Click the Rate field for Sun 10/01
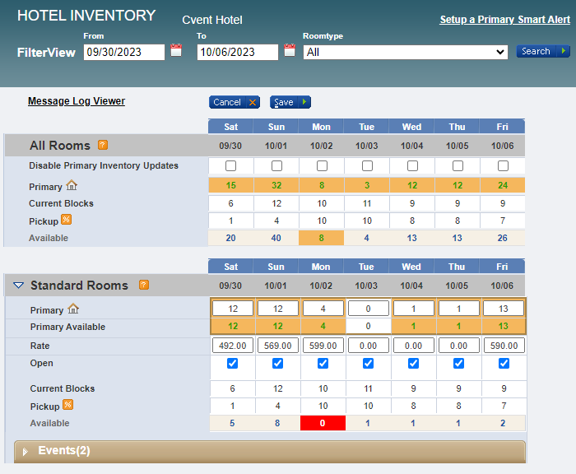The height and width of the screenshot is (474, 576). point(277,346)
